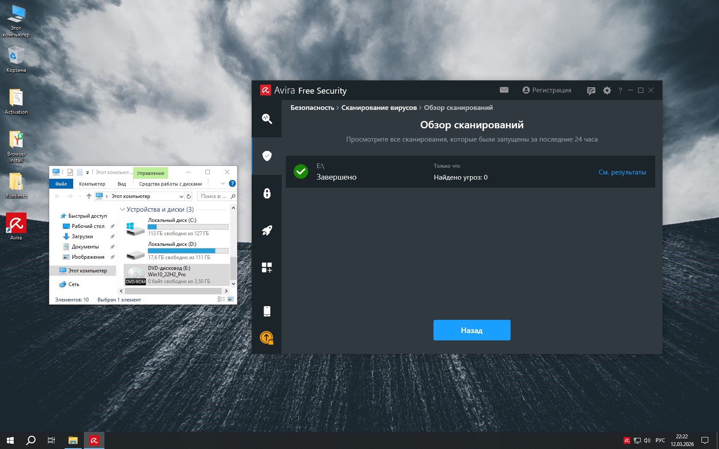Click the Регистрация account link
Image resolution: width=719 pixels, height=449 pixels.
[547, 90]
